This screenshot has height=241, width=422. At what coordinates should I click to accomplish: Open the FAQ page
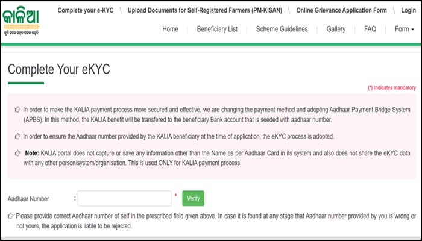coord(370,29)
